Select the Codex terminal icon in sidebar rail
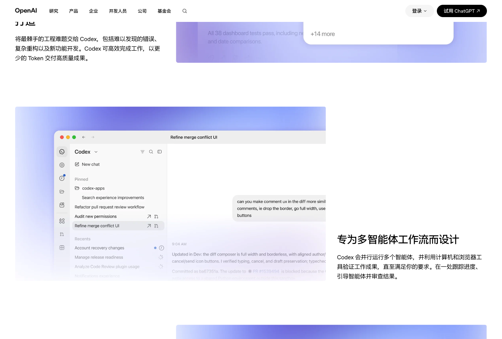This screenshot has height=339, width=502. (x=62, y=152)
